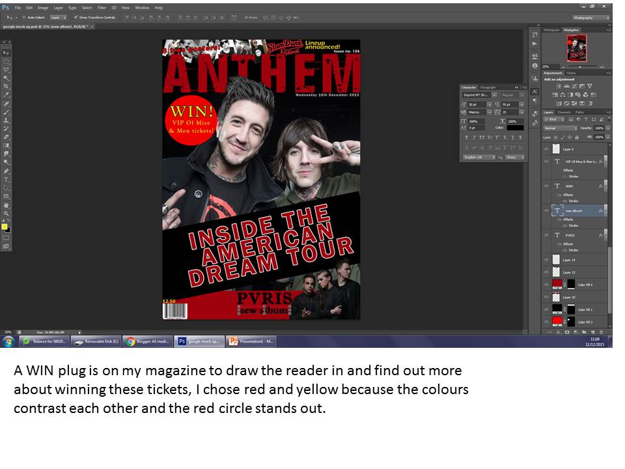The width and height of the screenshot is (625, 469).
Task: Select the Eraser tool
Action: 6,137
